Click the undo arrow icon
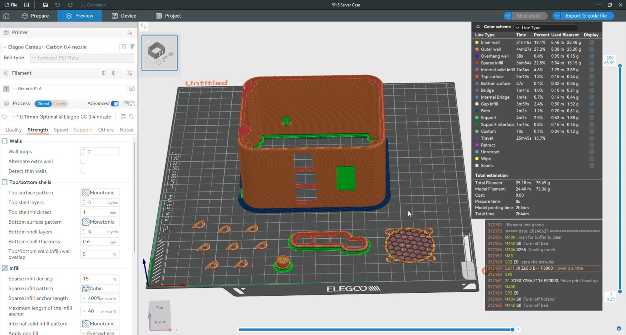The height and width of the screenshot is (335, 626). [58, 5]
